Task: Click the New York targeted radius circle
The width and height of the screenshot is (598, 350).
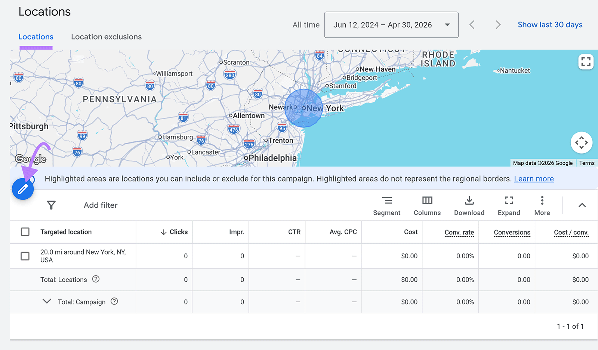Action: tap(303, 108)
